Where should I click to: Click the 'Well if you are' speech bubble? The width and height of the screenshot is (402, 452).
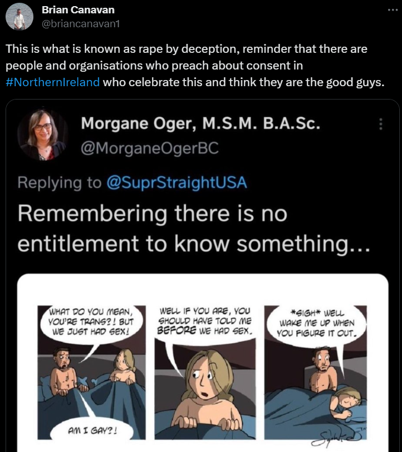pos(205,321)
